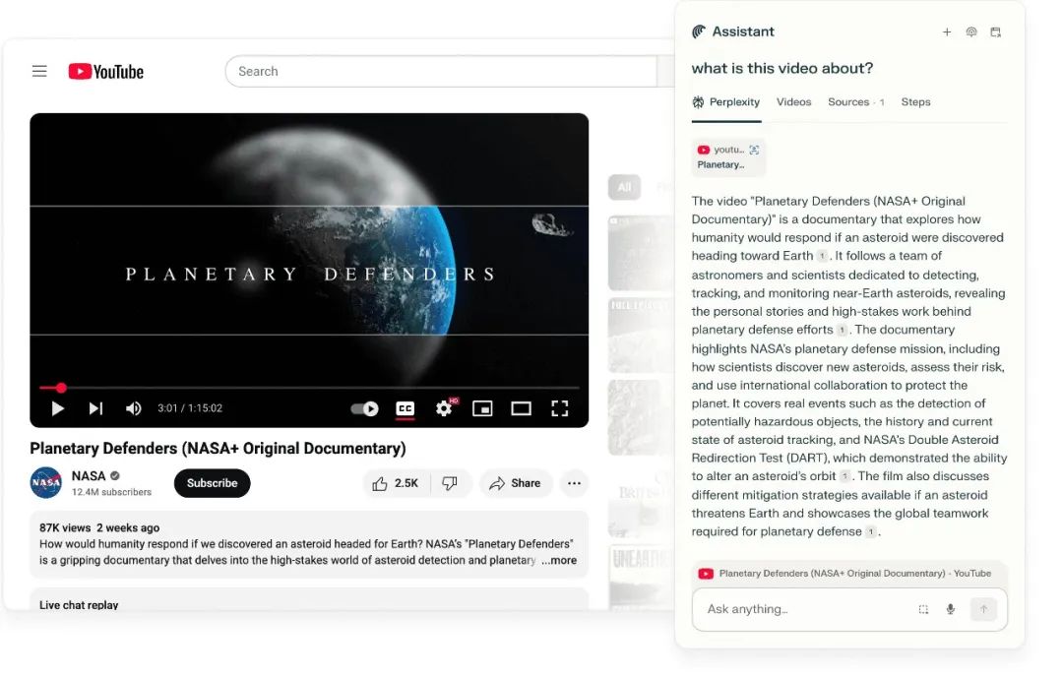Open more actions ellipsis menu
The image size is (1063, 678).
[574, 483]
